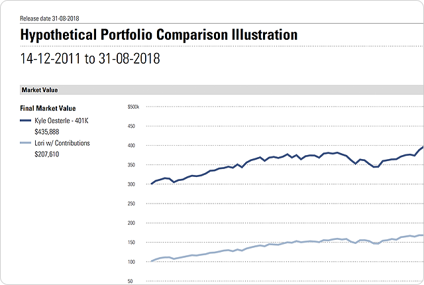Screen dimensions: 424x285
Task: Click the "Final Market Value" heading
Action: (48, 108)
